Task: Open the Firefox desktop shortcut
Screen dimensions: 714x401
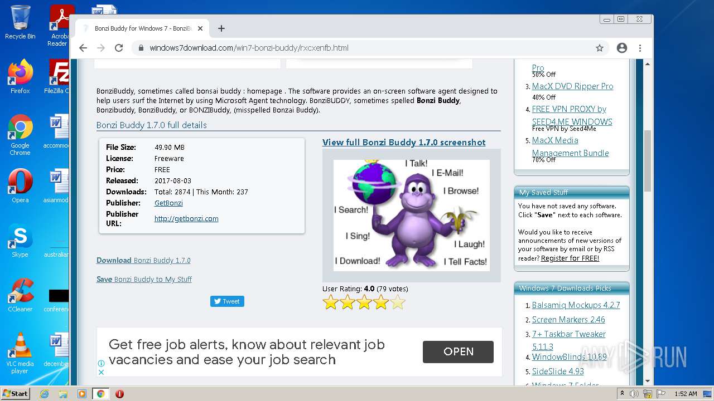Action: tap(20, 77)
